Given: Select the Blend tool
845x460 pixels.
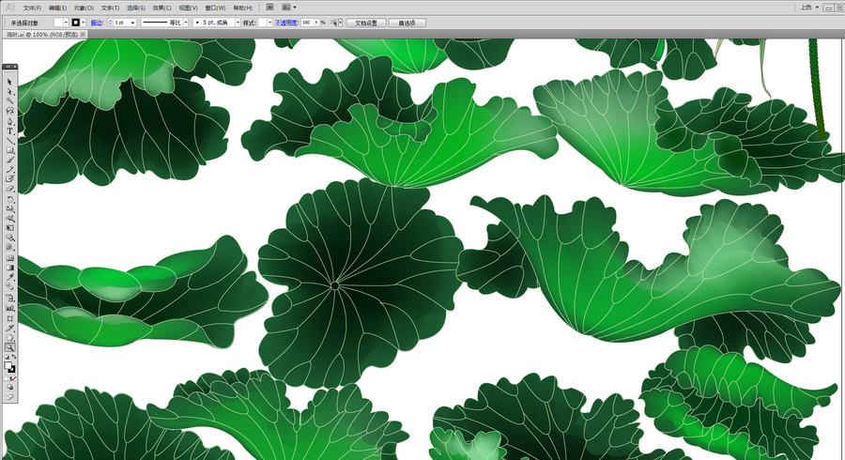Looking at the screenshot, I should click(9, 287).
